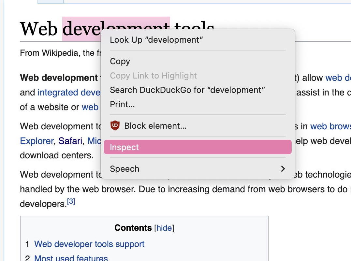Choose Look Up "development" menu entry

coord(197,40)
